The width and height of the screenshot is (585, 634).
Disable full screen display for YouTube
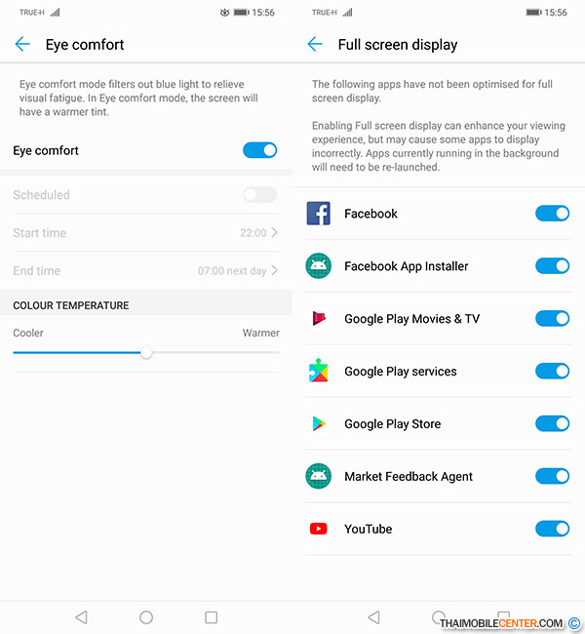tap(552, 529)
